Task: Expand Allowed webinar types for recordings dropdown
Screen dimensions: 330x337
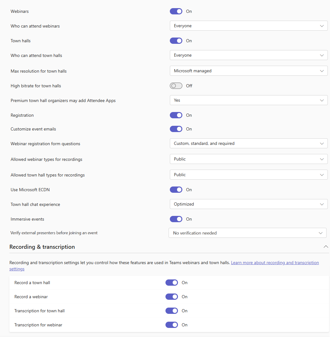Action: coord(249,159)
